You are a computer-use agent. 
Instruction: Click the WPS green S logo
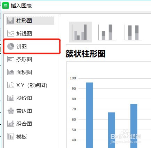click(6, 6)
